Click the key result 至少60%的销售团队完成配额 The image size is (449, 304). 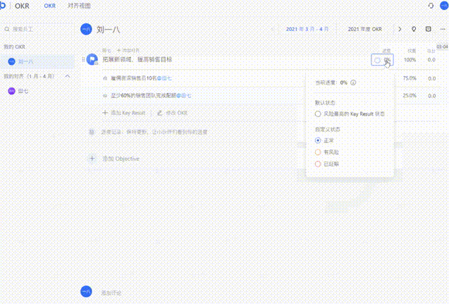144,96
